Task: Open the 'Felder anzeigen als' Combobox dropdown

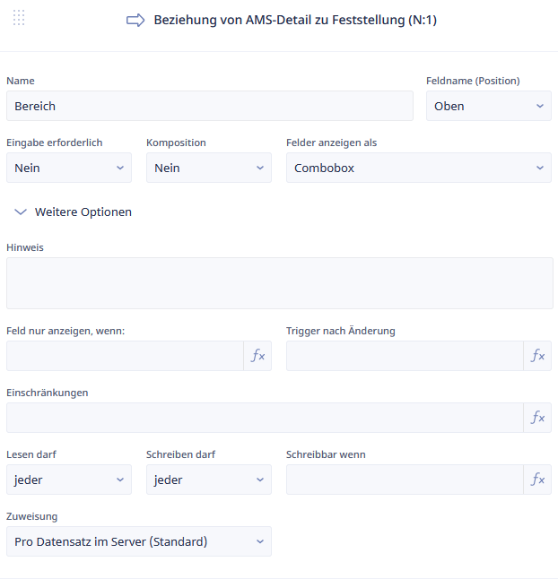Action: [x=418, y=168]
